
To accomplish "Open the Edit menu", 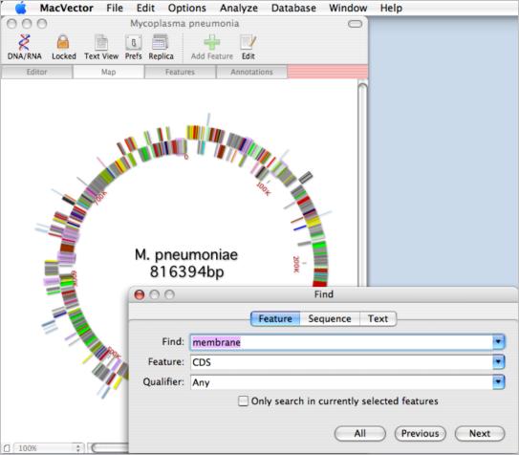I will (x=145, y=8).
